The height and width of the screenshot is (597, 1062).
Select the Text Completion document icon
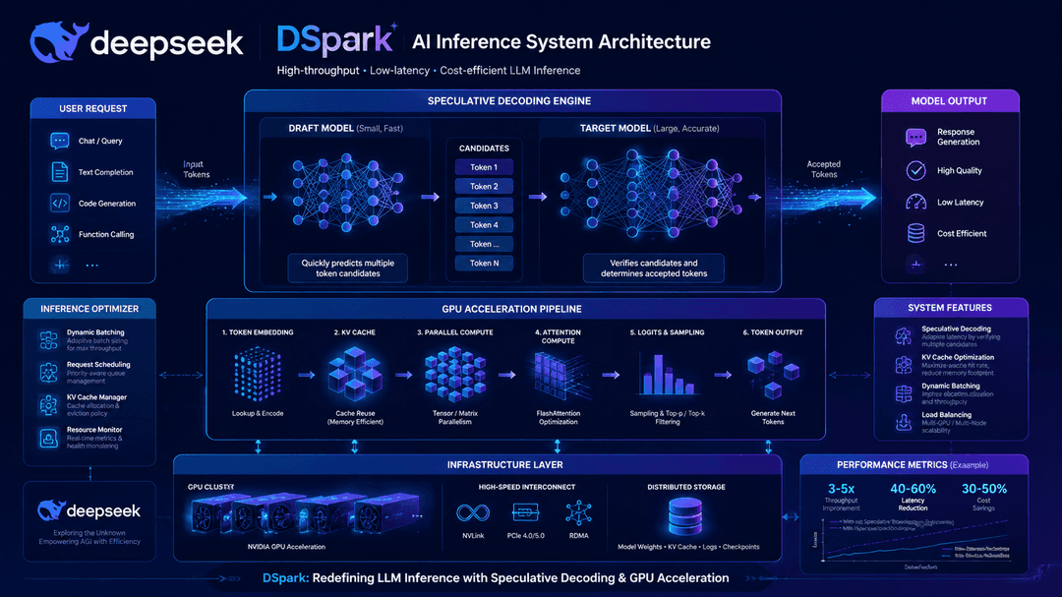60,172
